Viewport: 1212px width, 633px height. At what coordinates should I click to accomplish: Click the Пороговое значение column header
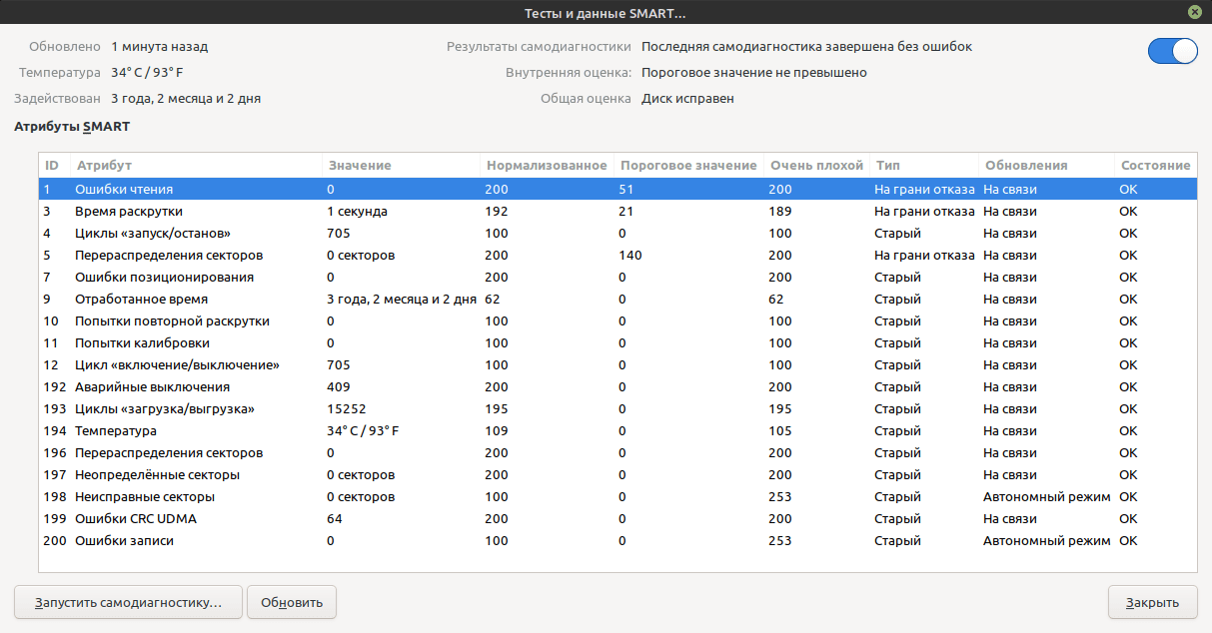point(687,165)
